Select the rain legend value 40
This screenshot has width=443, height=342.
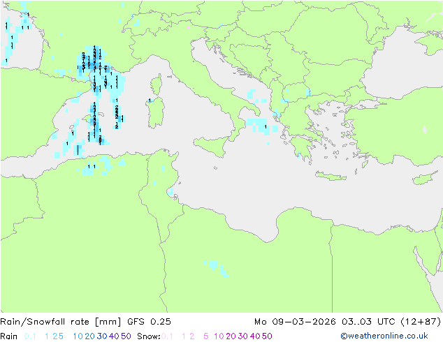point(114,336)
